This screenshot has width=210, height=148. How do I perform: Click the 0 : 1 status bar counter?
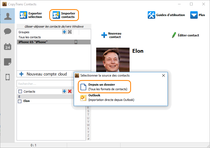[x=33, y=145]
